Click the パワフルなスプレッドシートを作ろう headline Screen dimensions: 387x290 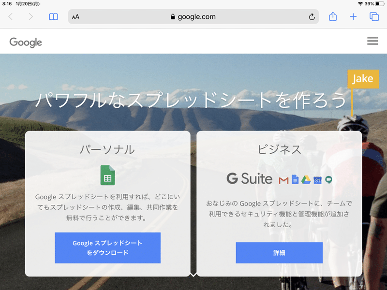click(x=191, y=100)
